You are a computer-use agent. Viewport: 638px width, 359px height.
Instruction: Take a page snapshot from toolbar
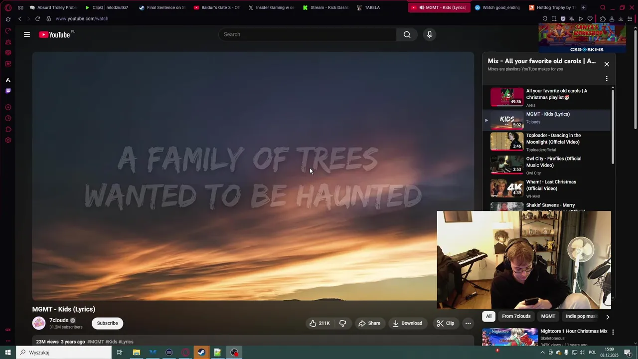click(554, 19)
